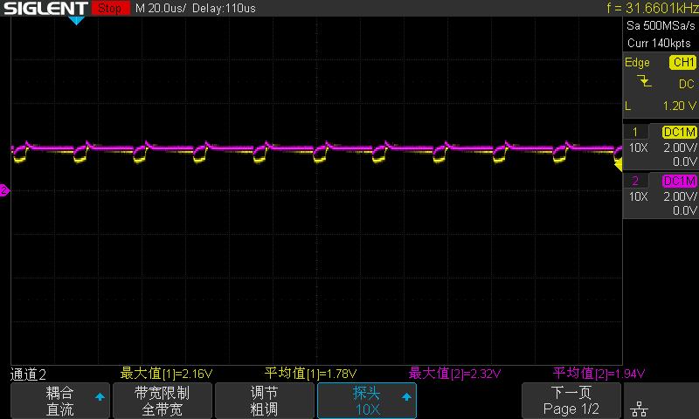This screenshot has width=699, height=419.
Task: Go to 下一页 Page 1/2
Action: pos(571,401)
